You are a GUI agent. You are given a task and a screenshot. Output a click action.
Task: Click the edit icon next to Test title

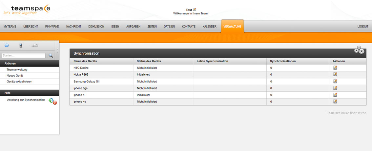(x=195, y=10)
